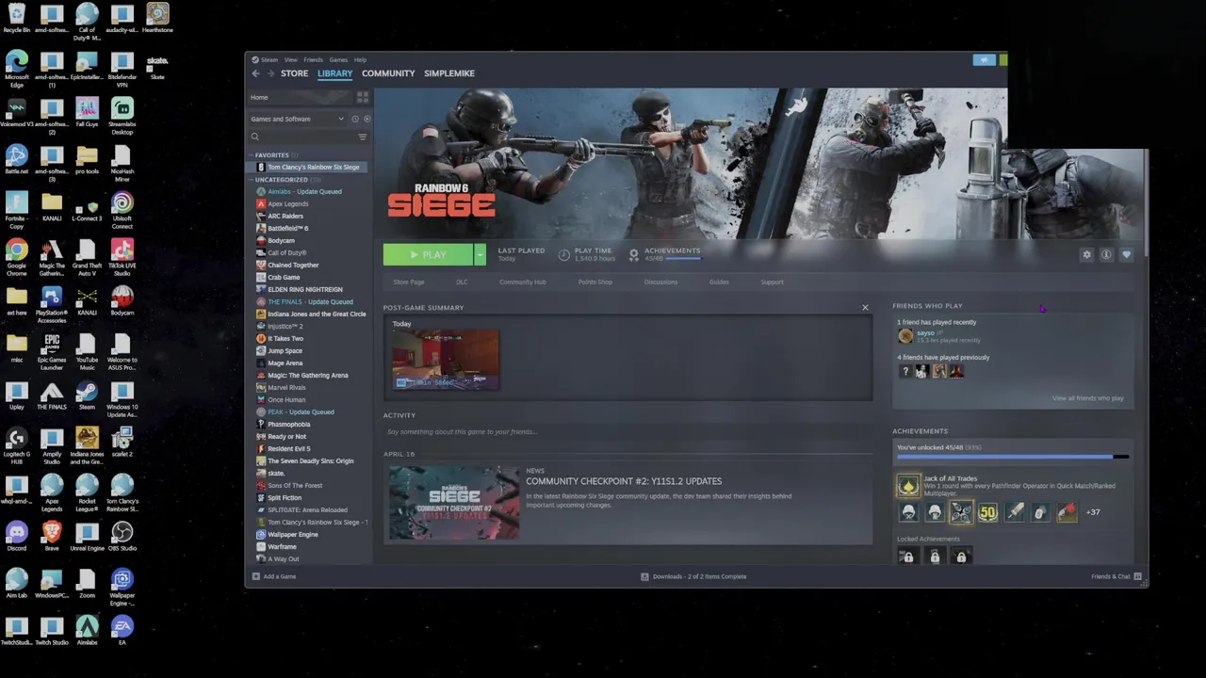Screen dimensions: 1206x678
Task: Click the achievements unlocked progress bar
Action: (1012, 457)
